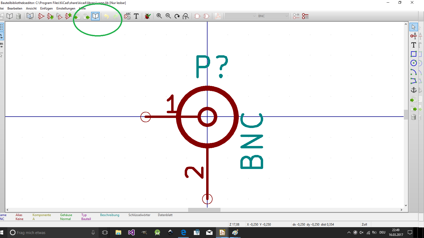Screen dimensions: 424x238
Task: Open the field editor T icon in top toolbar
Action: pyautogui.click(x=136, y=16)
